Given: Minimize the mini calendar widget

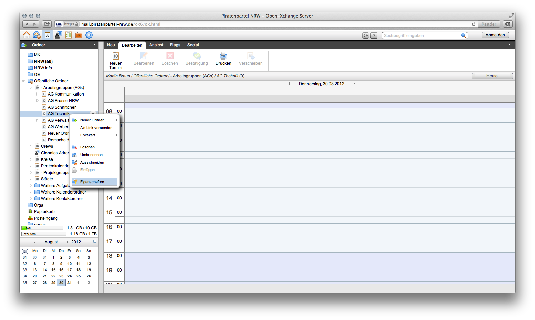Looking at the screenshot, I should 95,241.
